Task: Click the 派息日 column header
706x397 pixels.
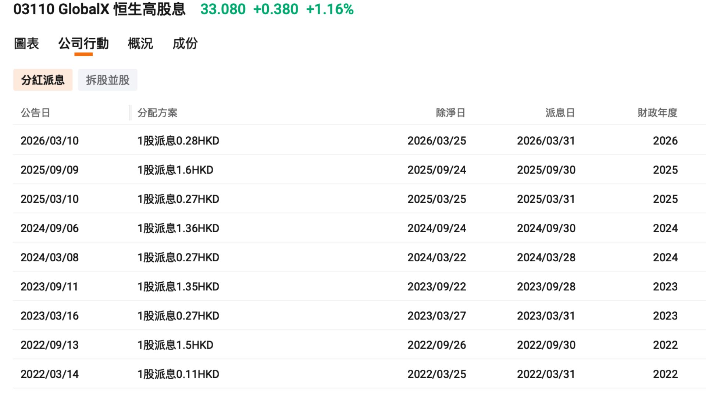Action: pos(560,113)
